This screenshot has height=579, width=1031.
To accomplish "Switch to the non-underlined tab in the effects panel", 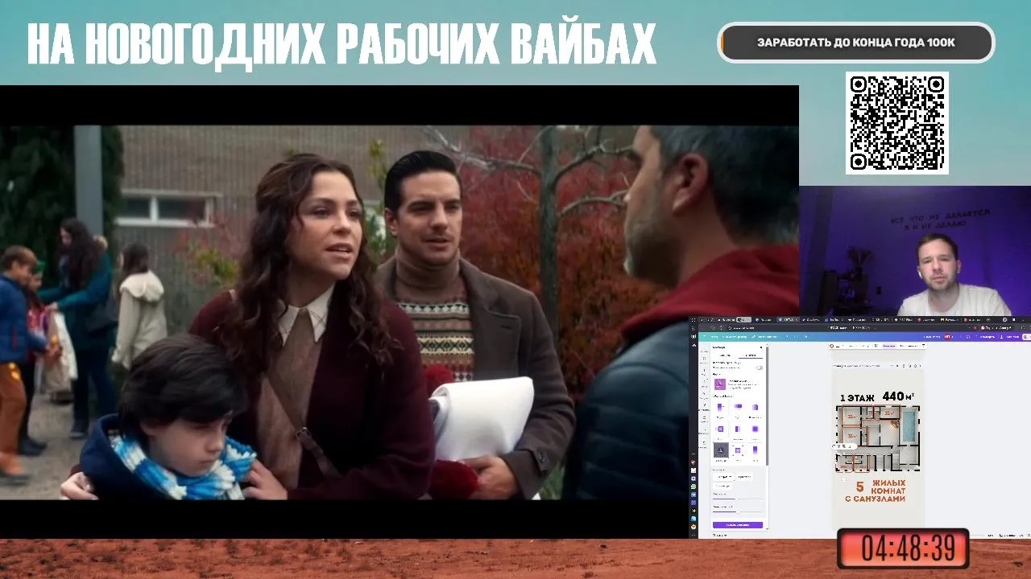I will (725, 355).
